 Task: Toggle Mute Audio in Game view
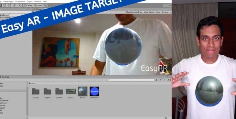[x=149, y=12]
